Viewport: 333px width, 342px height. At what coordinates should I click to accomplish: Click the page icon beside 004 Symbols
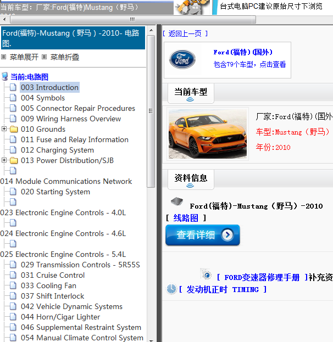coord(13,98)
